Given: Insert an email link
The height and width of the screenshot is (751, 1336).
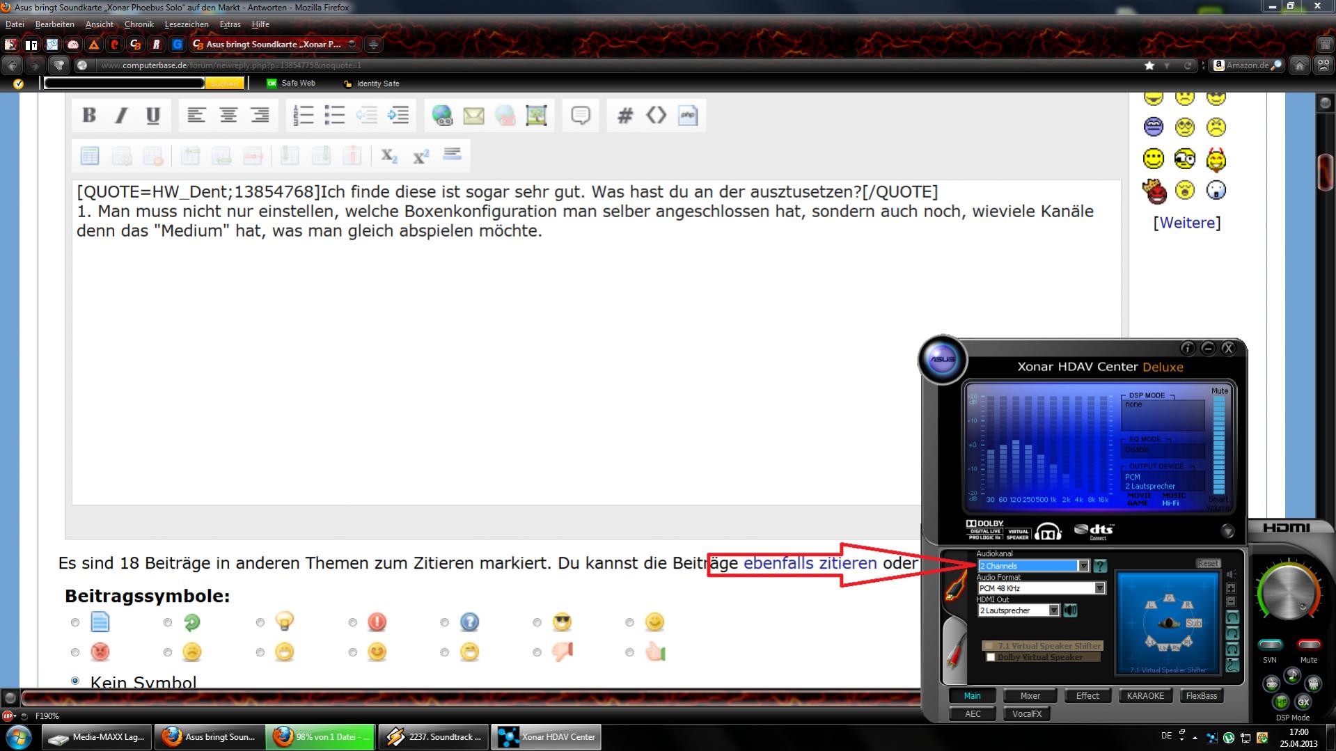Looking at the screenshot, I should (x=473, y=115).
